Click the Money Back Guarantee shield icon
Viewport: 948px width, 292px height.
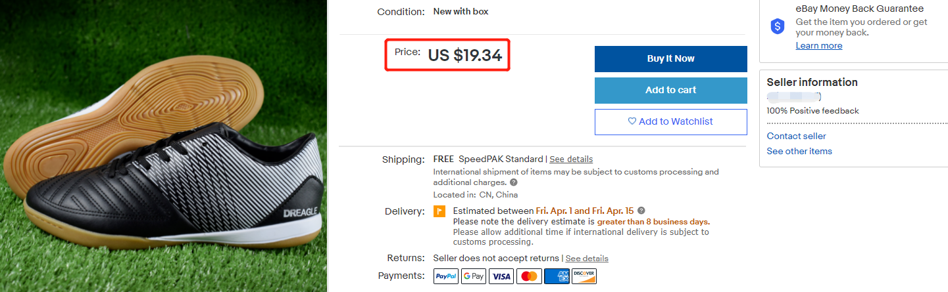778,26
